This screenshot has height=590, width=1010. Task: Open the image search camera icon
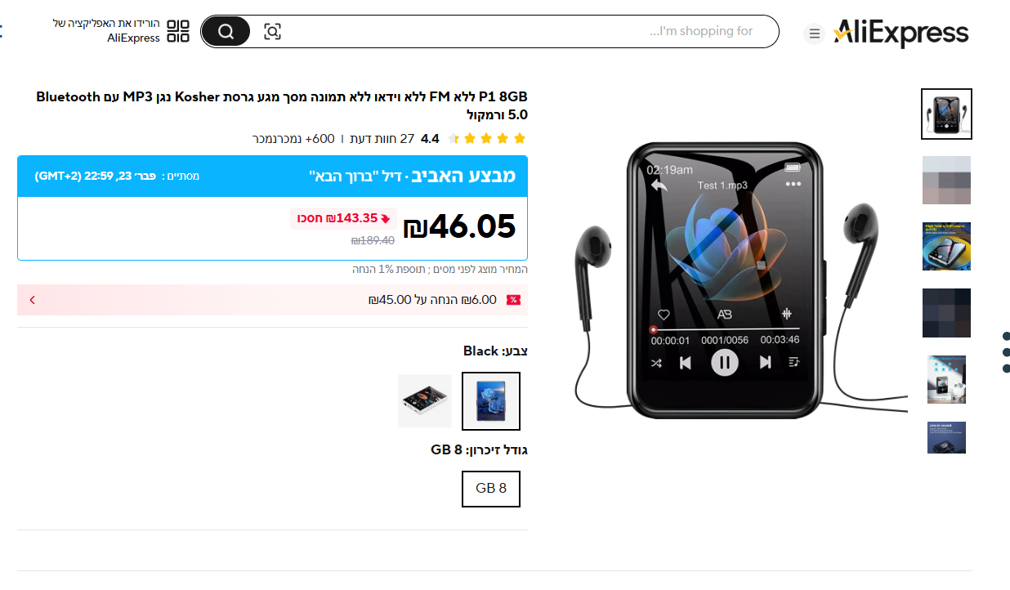(x=272, y=32)
